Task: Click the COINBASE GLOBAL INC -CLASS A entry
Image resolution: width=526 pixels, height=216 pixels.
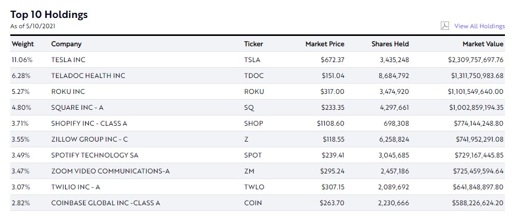Action: tap(106, 203)
